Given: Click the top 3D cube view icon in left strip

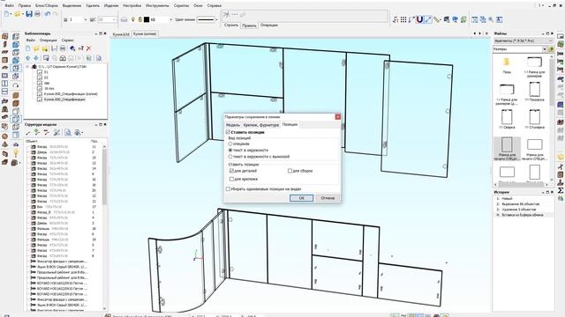Looking at the screenshot, I should point(16,36).
